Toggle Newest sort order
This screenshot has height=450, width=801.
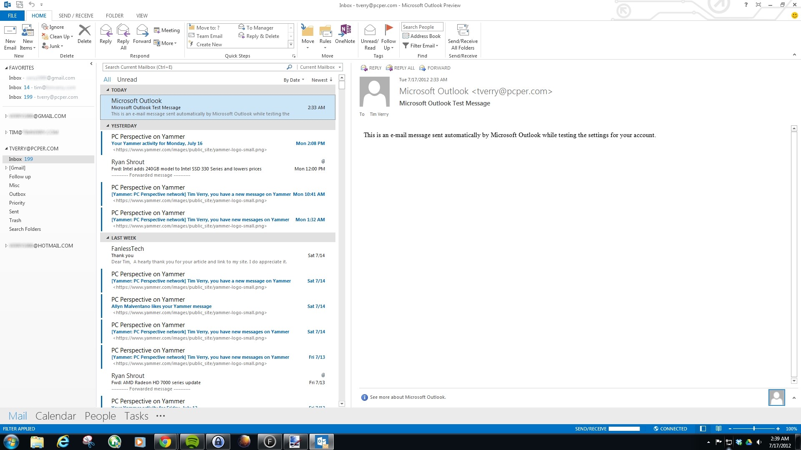pos(322,80)
